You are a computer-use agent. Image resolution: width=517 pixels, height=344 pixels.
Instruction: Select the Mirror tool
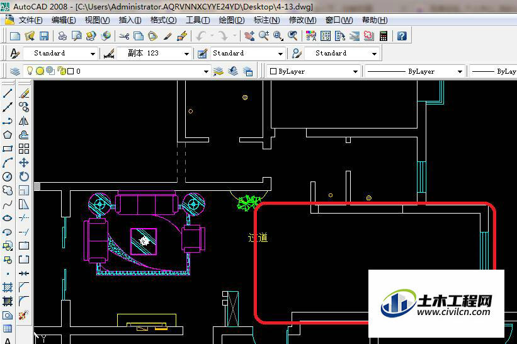pyautogui.click(x=24, y=122)
